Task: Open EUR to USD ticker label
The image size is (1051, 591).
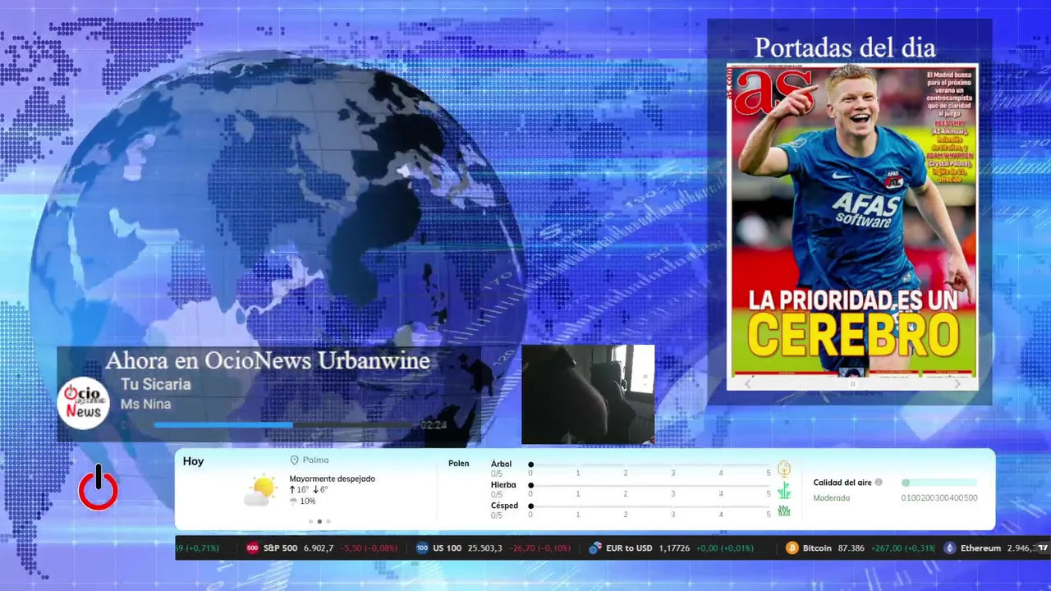Action: (x=629, y=548)
